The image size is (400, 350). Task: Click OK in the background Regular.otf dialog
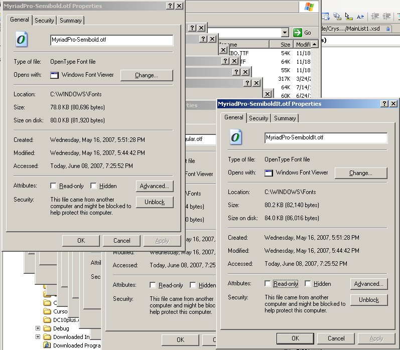click(180, 340)
